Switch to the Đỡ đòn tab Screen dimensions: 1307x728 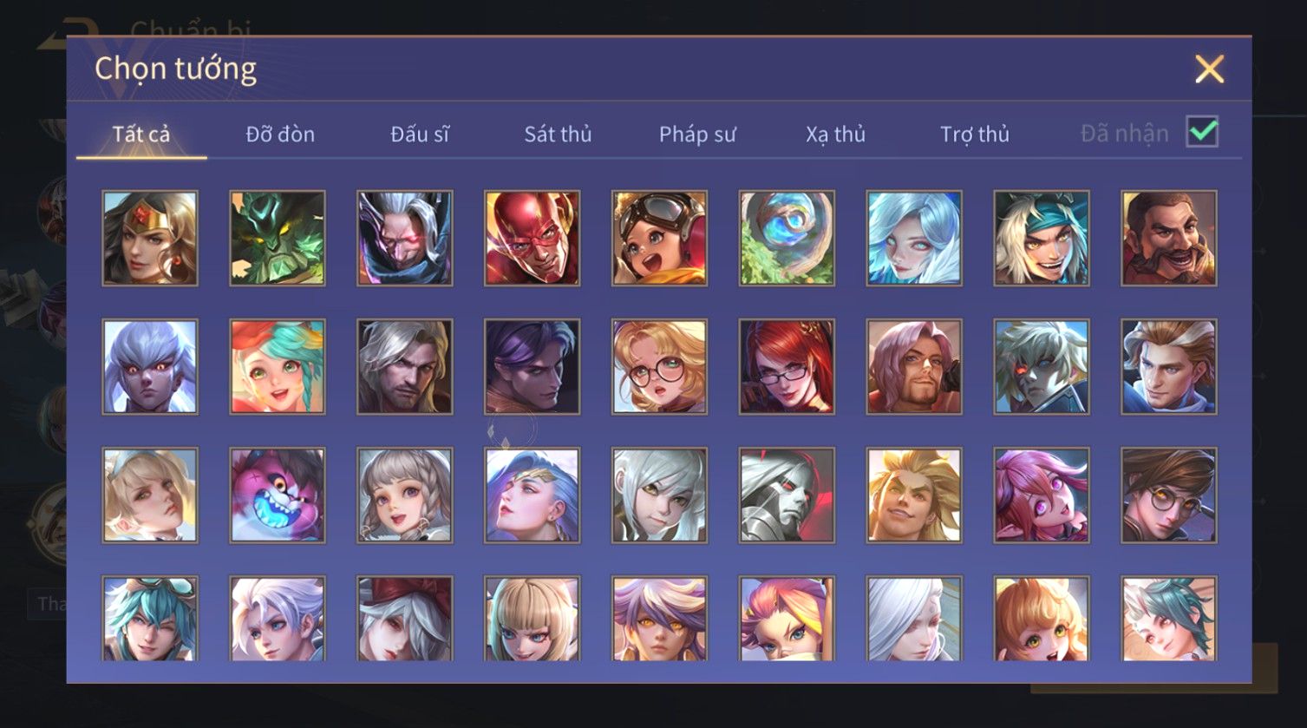point(280,134)
